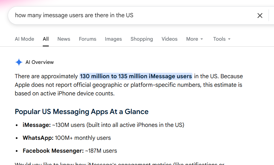
Task: Switch to the Images tab
Action: coord(113,39)
